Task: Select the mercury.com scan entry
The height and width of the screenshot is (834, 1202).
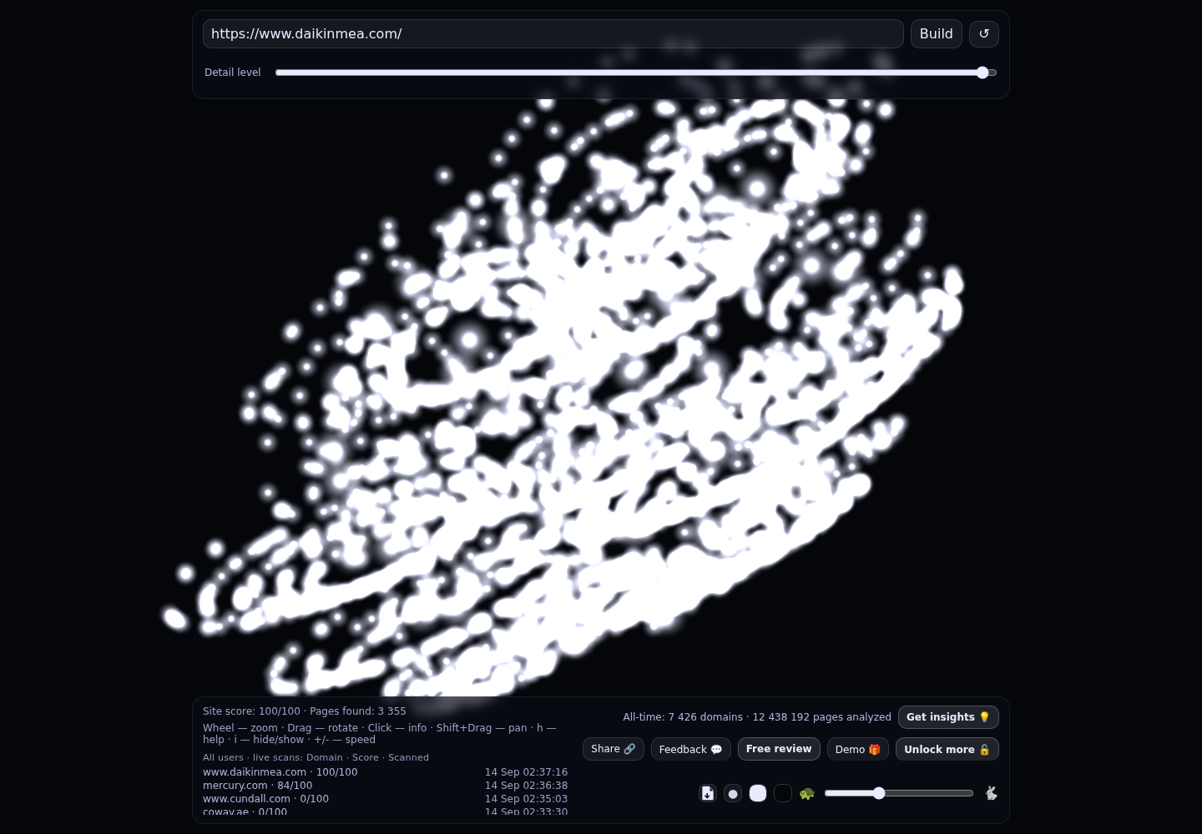Action: (x=385, y=786)
